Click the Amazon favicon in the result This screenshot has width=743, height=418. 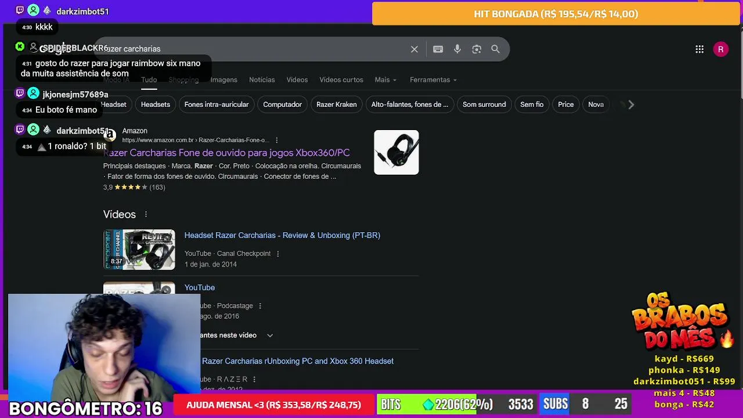click(110, 135)
